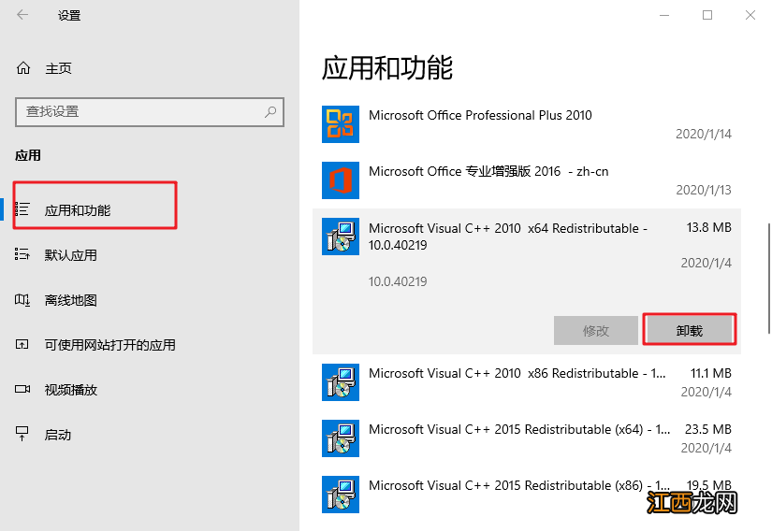The width and height of the screenshot is (772, 531).
Task: Click the home icon beside 主页
Action: pos(23,68)
